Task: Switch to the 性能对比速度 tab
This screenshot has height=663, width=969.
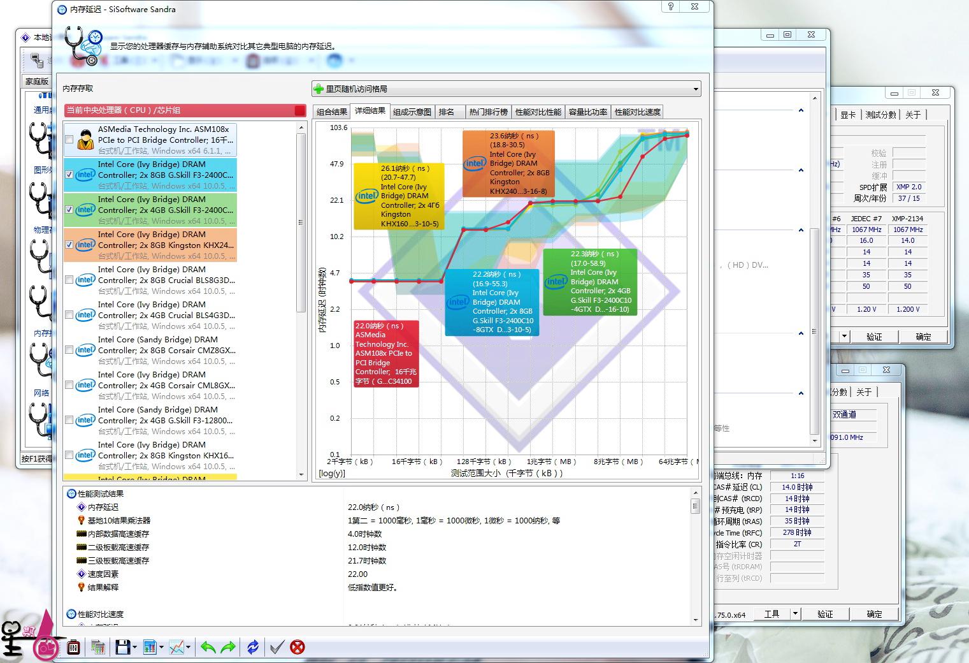Action: tap(638, 112)
